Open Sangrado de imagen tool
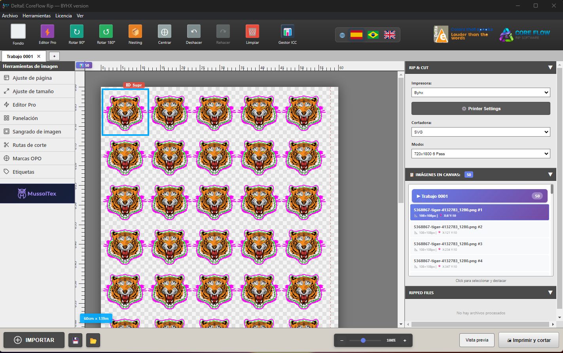 click(38, 131)
